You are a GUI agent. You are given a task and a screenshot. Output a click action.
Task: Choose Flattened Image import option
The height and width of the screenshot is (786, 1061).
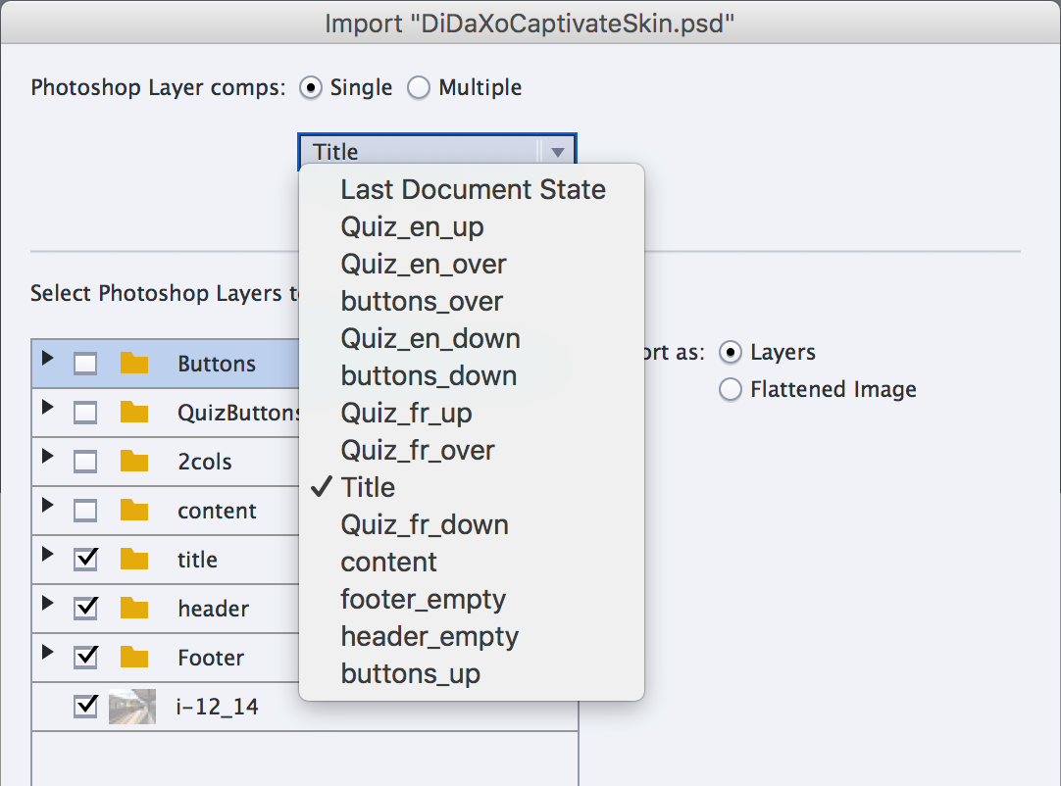(x=731, y=390)
